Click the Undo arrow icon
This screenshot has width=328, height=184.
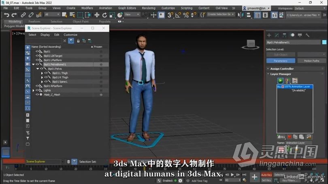[x=6, y=15]
